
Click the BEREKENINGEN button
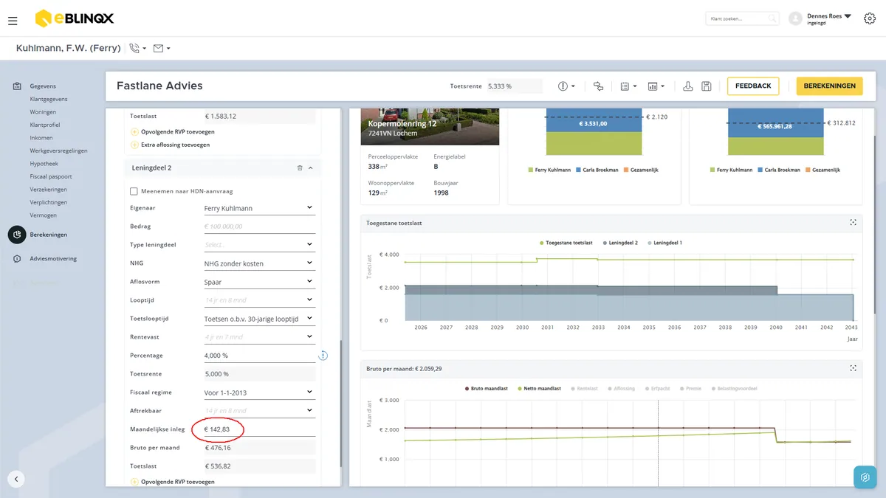(x=830, y=86)
